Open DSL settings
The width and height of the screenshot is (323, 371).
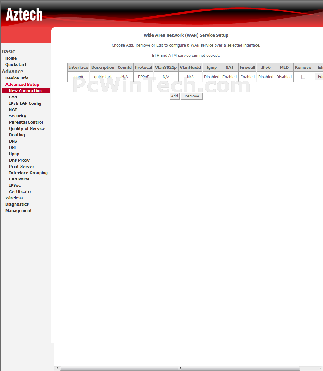click(13, 148)
